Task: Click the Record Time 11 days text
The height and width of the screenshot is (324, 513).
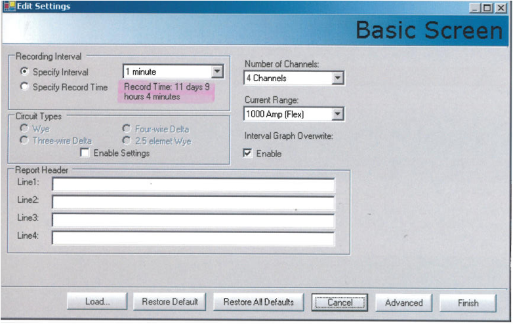Action: click(167, 92)
